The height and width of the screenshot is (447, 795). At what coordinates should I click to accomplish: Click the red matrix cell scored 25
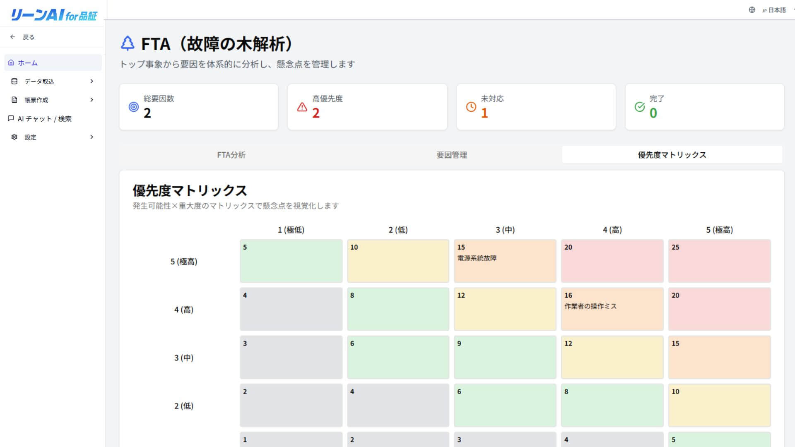click(x=719, y=261)
